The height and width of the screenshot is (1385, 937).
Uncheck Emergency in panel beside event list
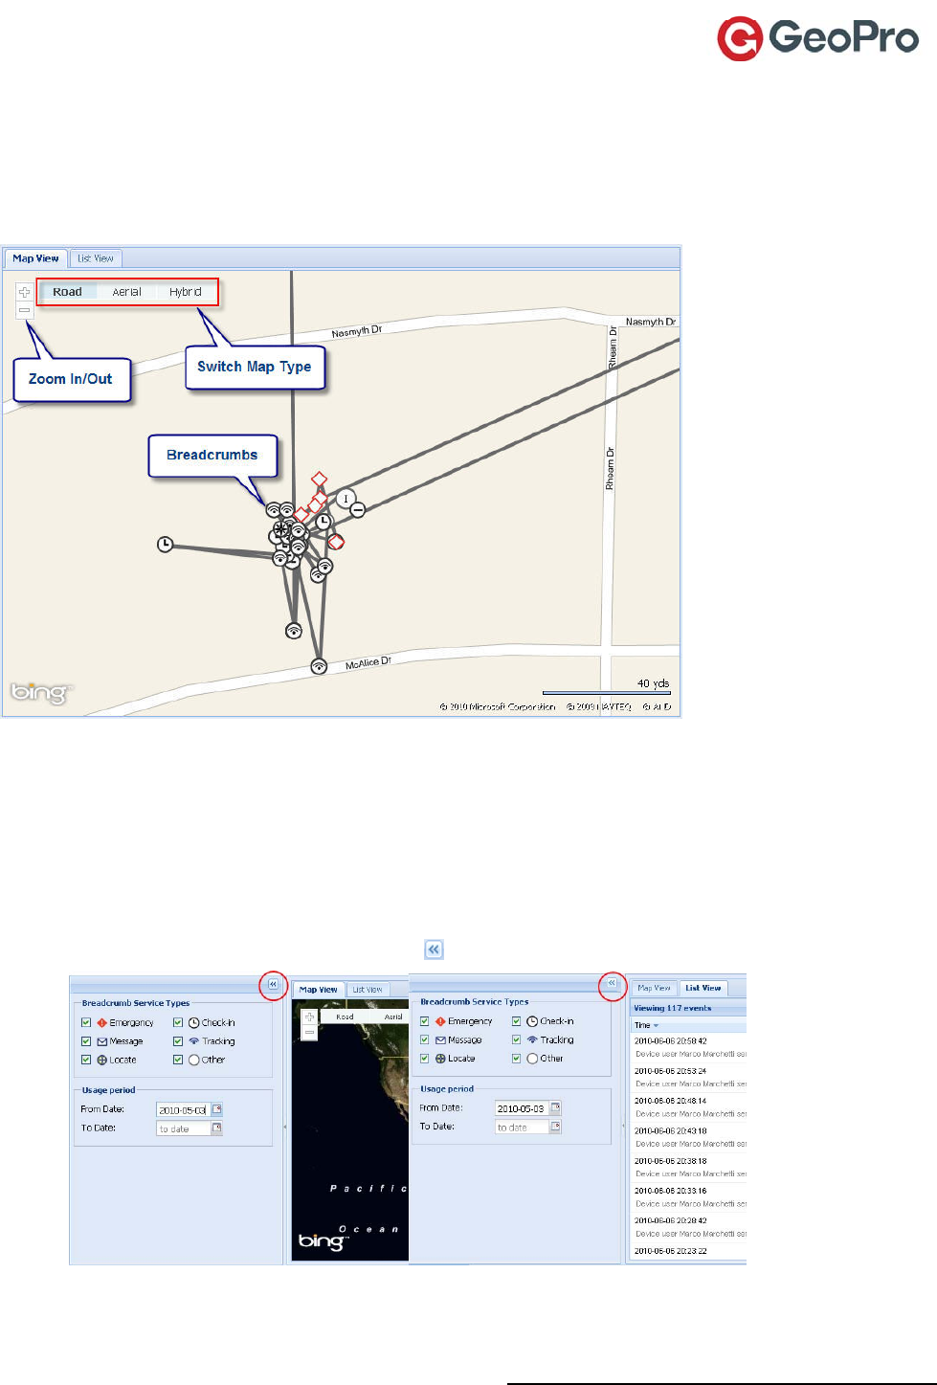coord(425,1021)
